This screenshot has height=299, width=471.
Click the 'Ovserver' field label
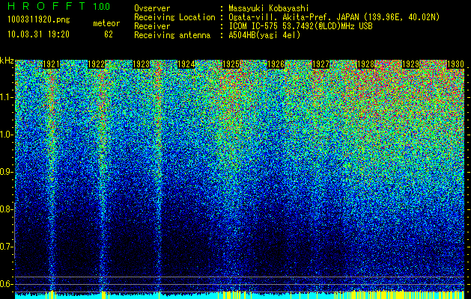(x=152, y=8)
